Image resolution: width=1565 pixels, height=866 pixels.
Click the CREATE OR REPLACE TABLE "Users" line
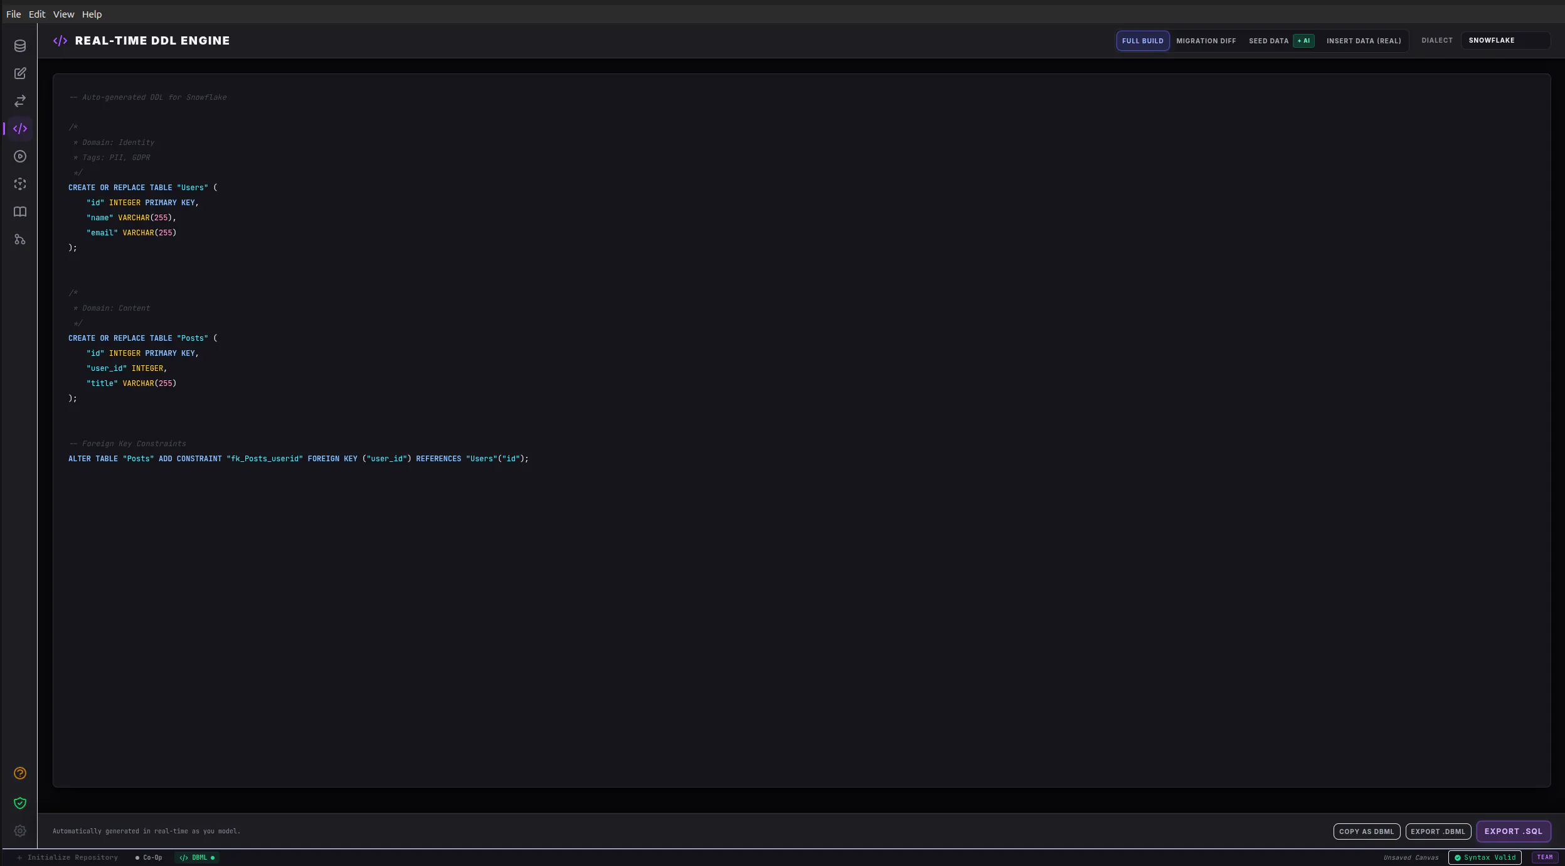tap(143, 188)
